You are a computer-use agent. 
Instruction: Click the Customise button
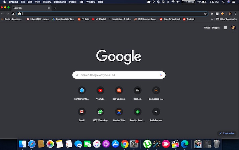(227, 133)
